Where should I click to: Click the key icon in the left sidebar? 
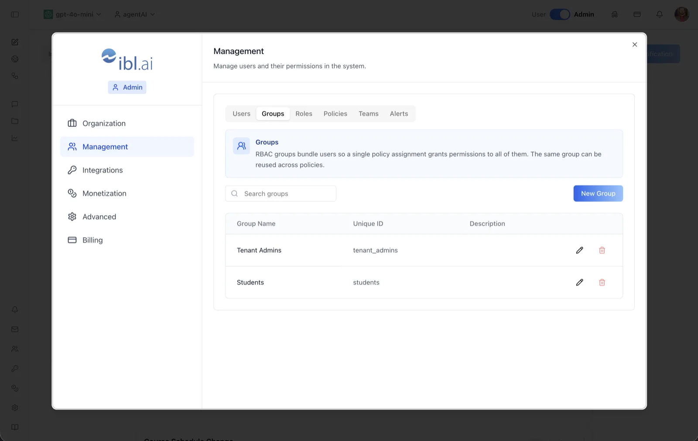15,369
